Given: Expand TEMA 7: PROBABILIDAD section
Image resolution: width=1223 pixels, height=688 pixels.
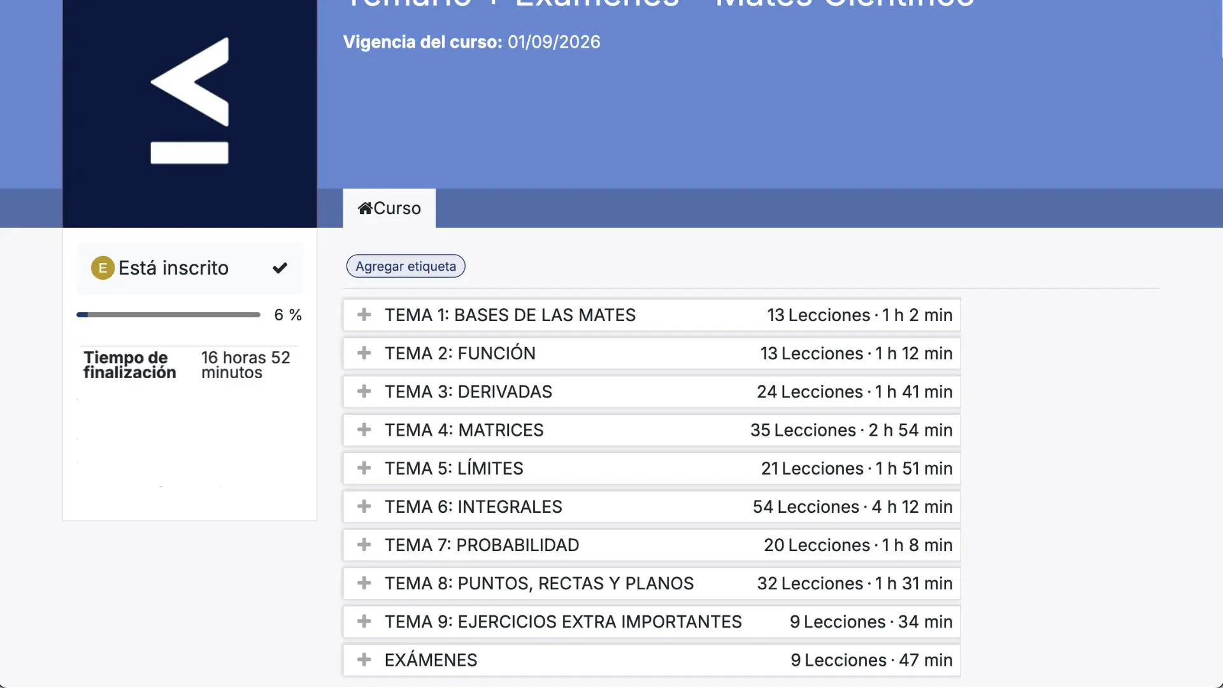Looking at the screenshot, I should click(x=482, y=545).
